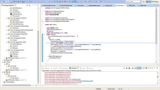Toggle Link with Editor in Package Explorer
The width and height of the screenshot is (160, 90).
(30, 5)
